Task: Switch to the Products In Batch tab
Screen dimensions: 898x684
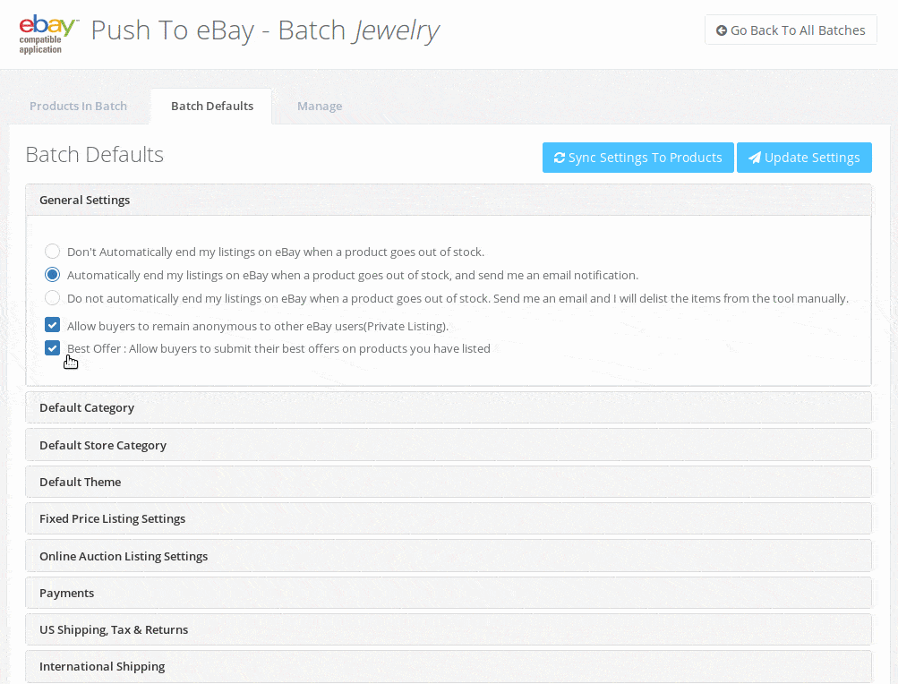Action: 78,106
